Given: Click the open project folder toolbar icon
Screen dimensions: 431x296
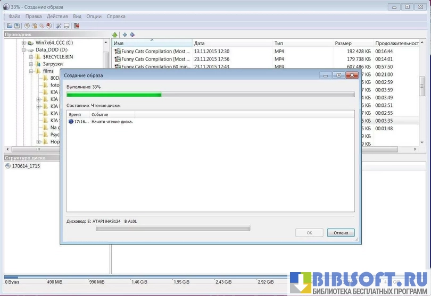Looking at the screenshot, I should [x=10, y=26].
